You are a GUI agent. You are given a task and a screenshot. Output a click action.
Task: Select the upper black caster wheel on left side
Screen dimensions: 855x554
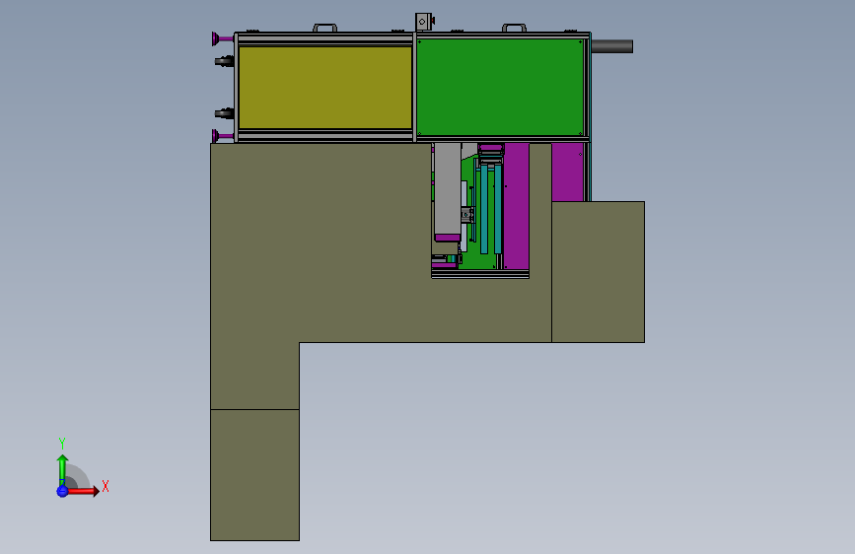tap(224, 61)
